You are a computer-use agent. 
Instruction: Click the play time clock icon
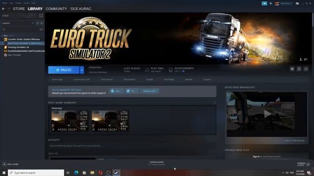(x=147, y=70)
